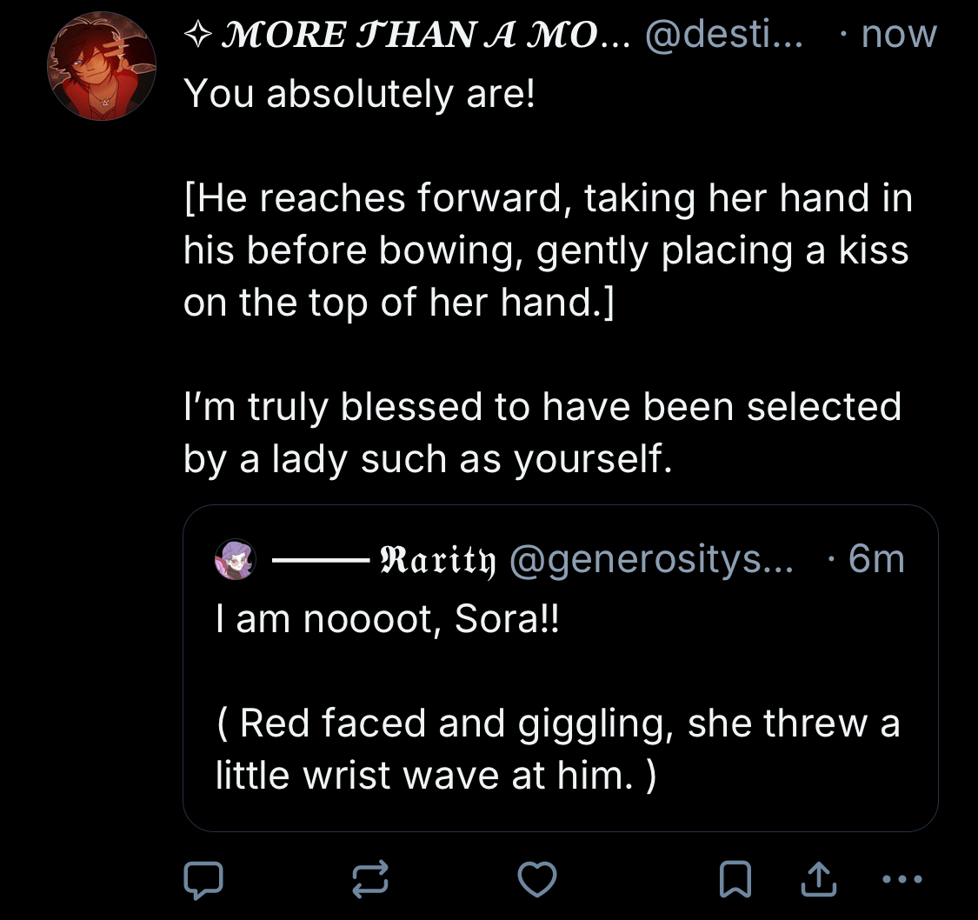Bookmark this tweet
978x920 pixels.
[735, 880]
